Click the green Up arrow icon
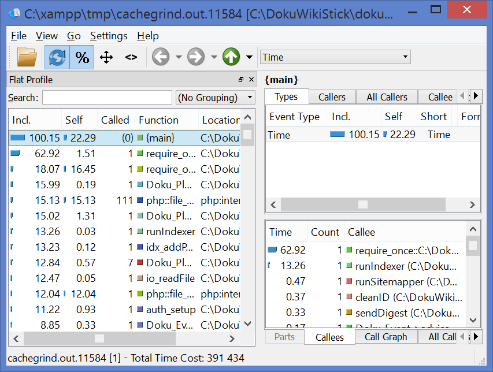The width and height of the screenshot is (493, 372). coord(231,57)
